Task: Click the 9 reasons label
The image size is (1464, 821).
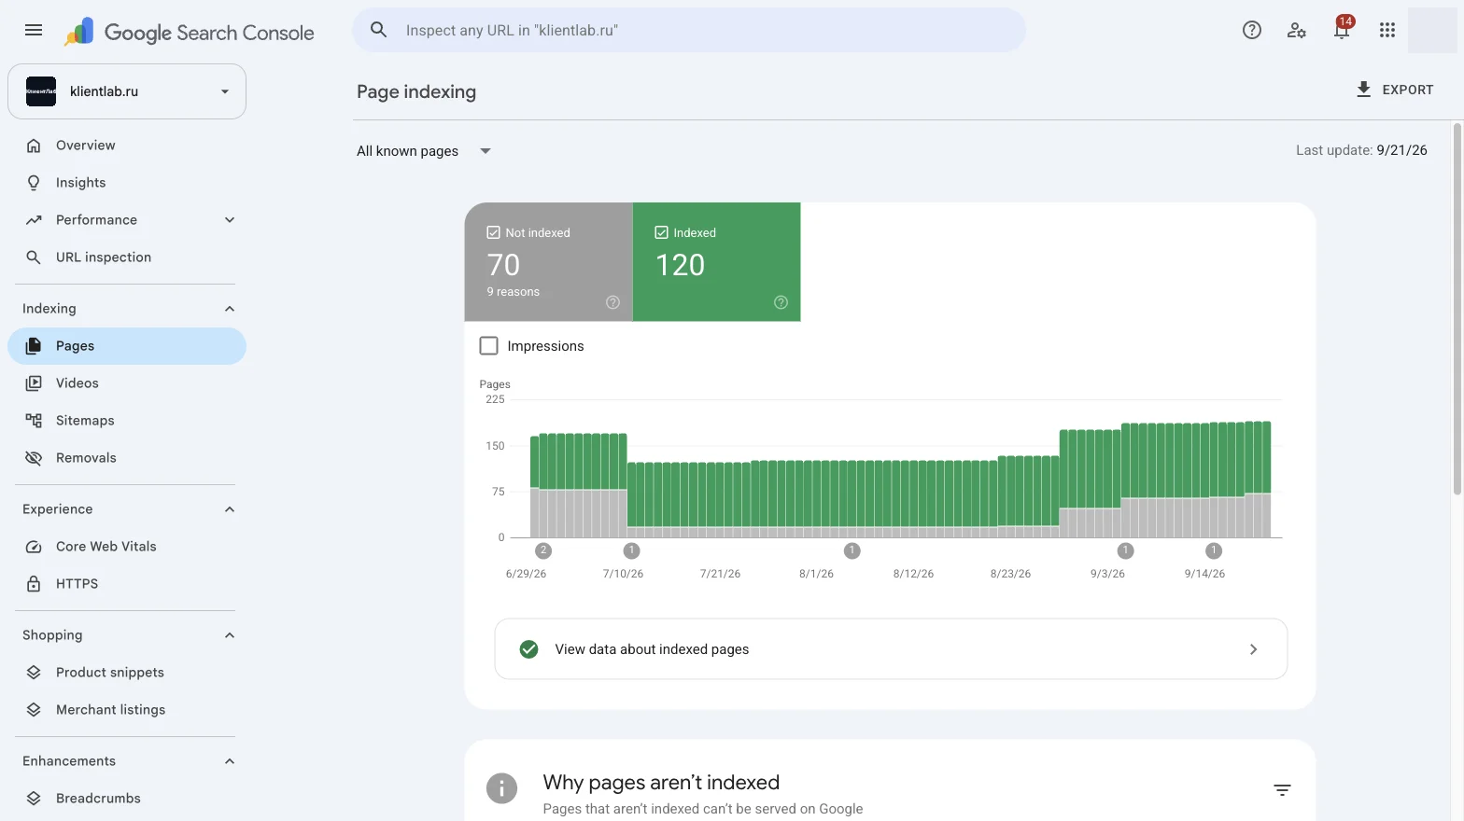Action: coord(513,292)
